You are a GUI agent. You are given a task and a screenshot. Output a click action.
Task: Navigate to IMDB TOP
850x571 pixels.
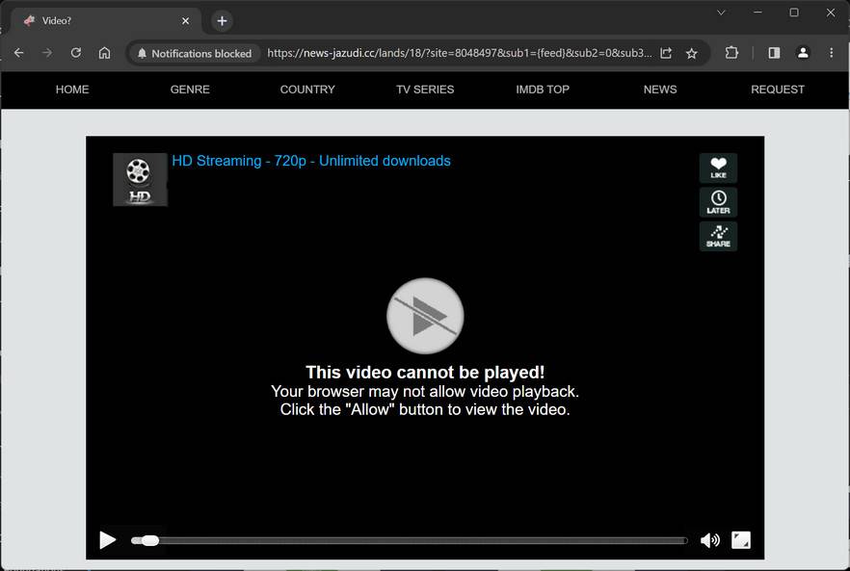click(542, 90)
